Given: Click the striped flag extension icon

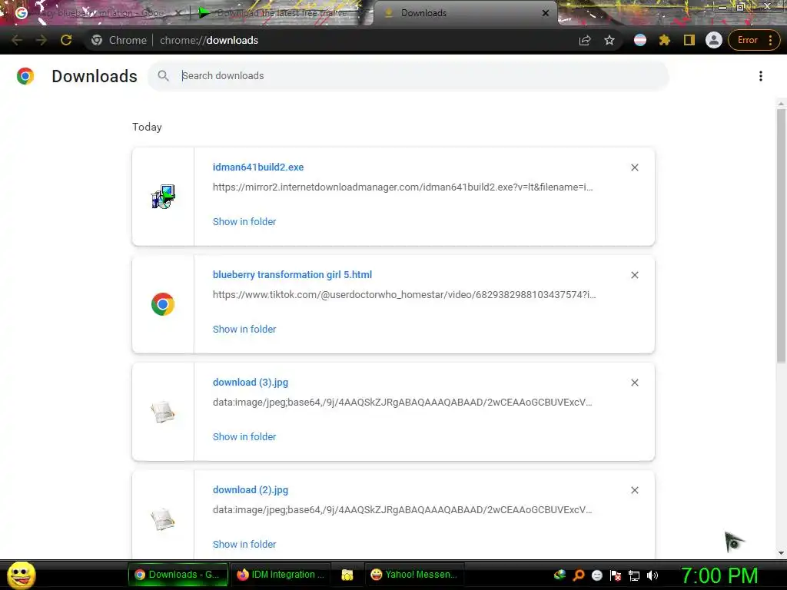Looking at the screenshot, I should pyautogui.click(x=640, y=40).
